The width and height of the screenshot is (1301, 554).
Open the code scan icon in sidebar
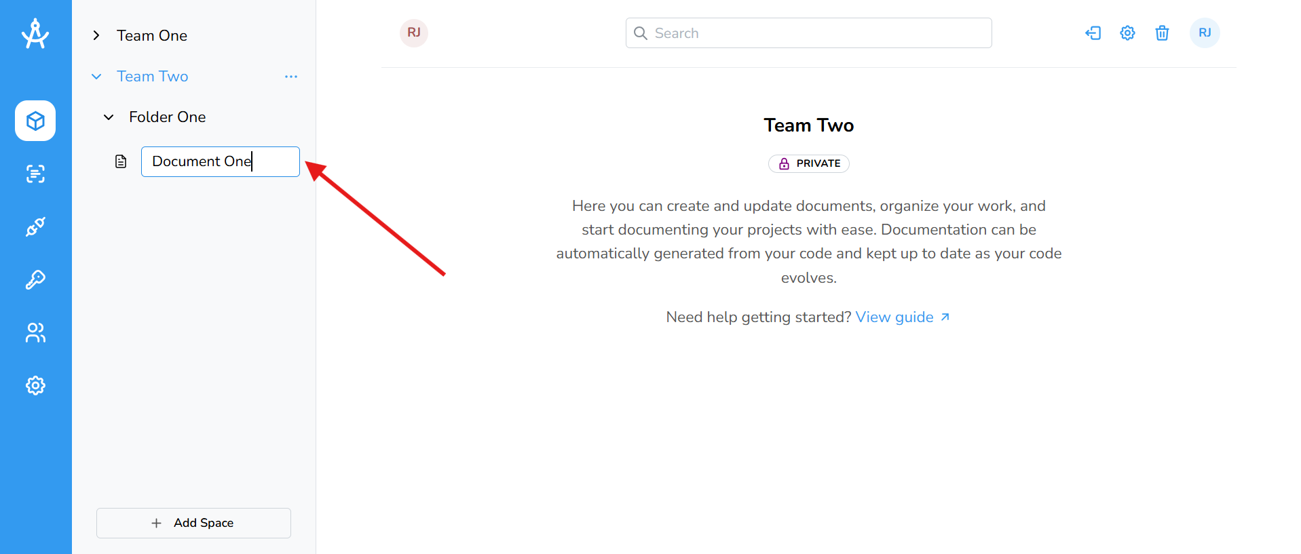coord(35,174)
